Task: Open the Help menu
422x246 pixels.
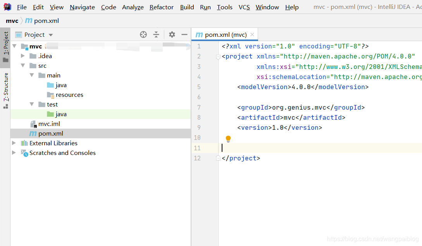Action: coord(292,7)
